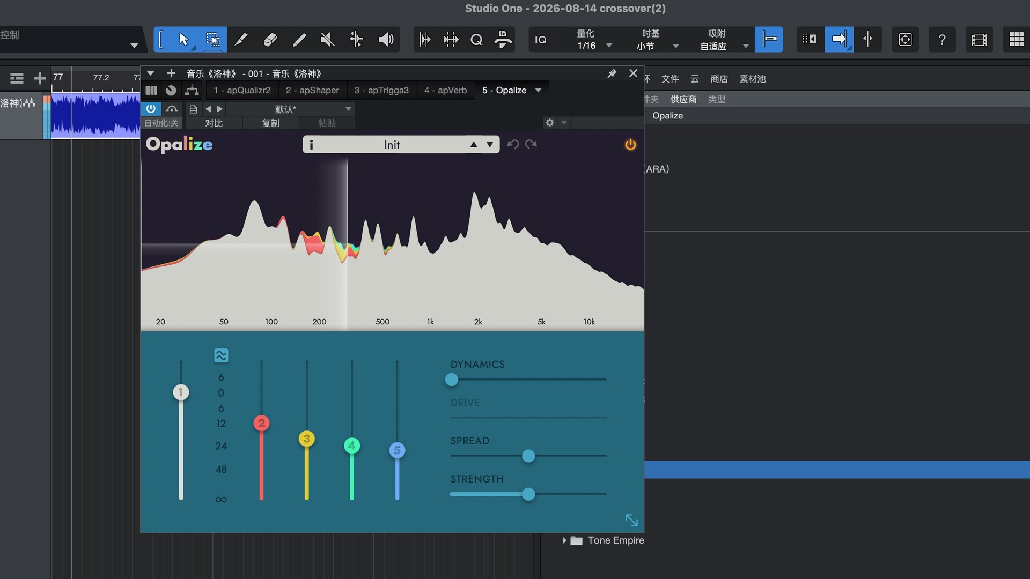The width and height of the screenshot is (1030, 579).
Task: Open the 文件 browser tab
Action: click(x=670, y=79)
